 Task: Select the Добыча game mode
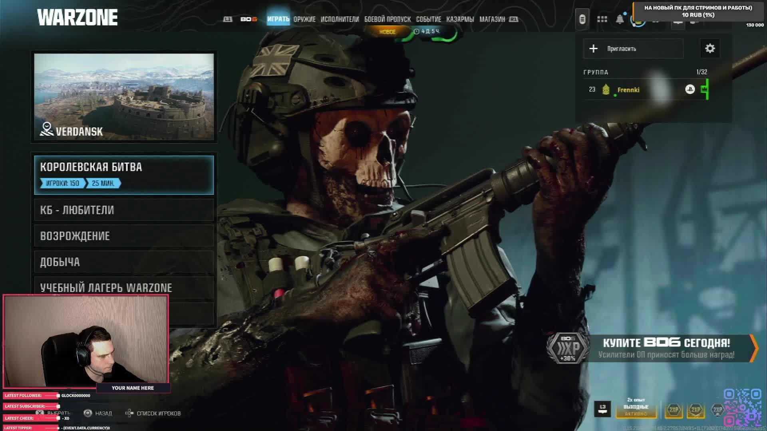124,262
